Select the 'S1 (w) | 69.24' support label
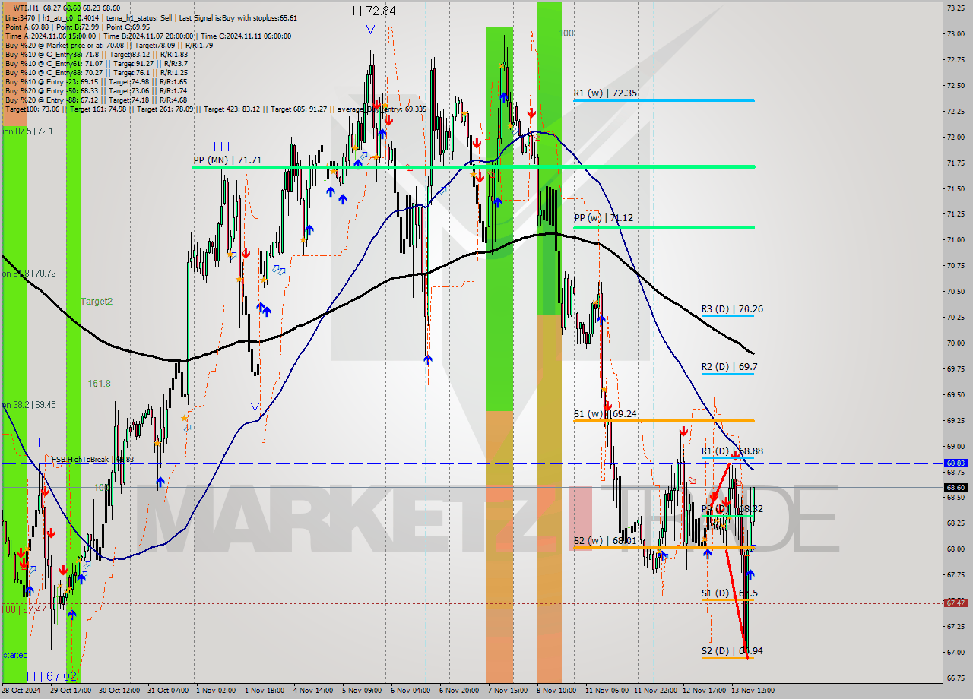Screen dimensions: 973x699 [x=605, y=414]
